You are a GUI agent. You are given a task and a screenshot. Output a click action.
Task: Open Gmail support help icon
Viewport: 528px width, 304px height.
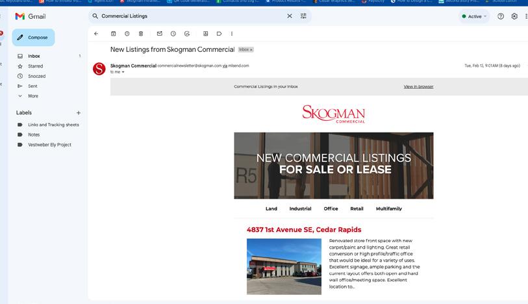pyautogui.click(x=501, y=16)
